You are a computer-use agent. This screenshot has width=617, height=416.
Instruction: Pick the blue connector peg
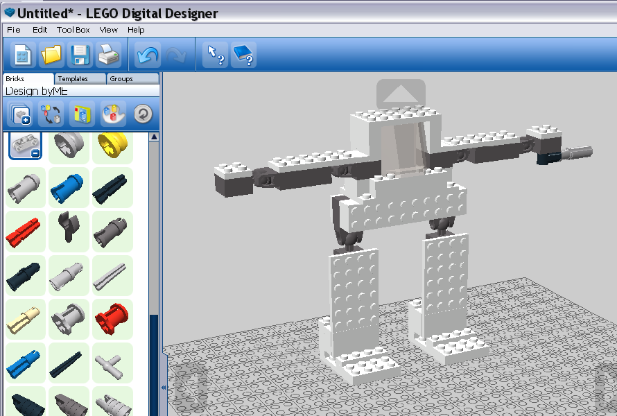(x=69, y=187)
